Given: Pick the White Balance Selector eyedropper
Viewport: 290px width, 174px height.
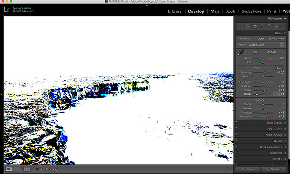Looking at the screenshot, I should (241, 53).
